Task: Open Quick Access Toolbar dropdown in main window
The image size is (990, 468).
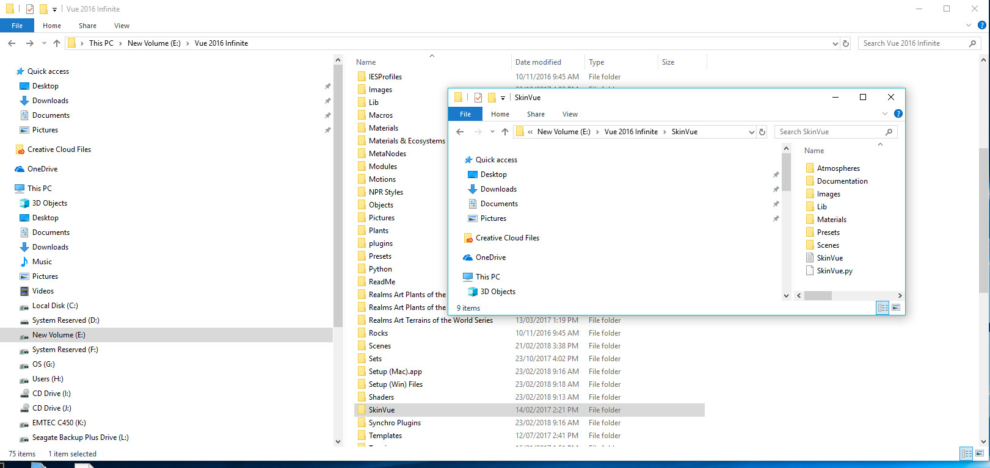Action: coord(54,9)
